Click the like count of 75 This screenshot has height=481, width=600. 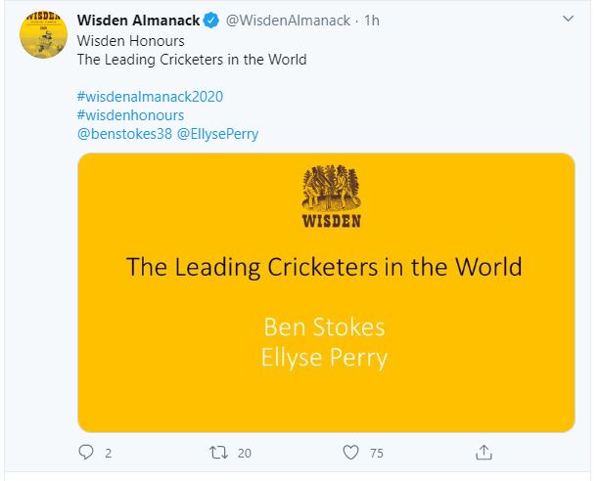(378, 453)
